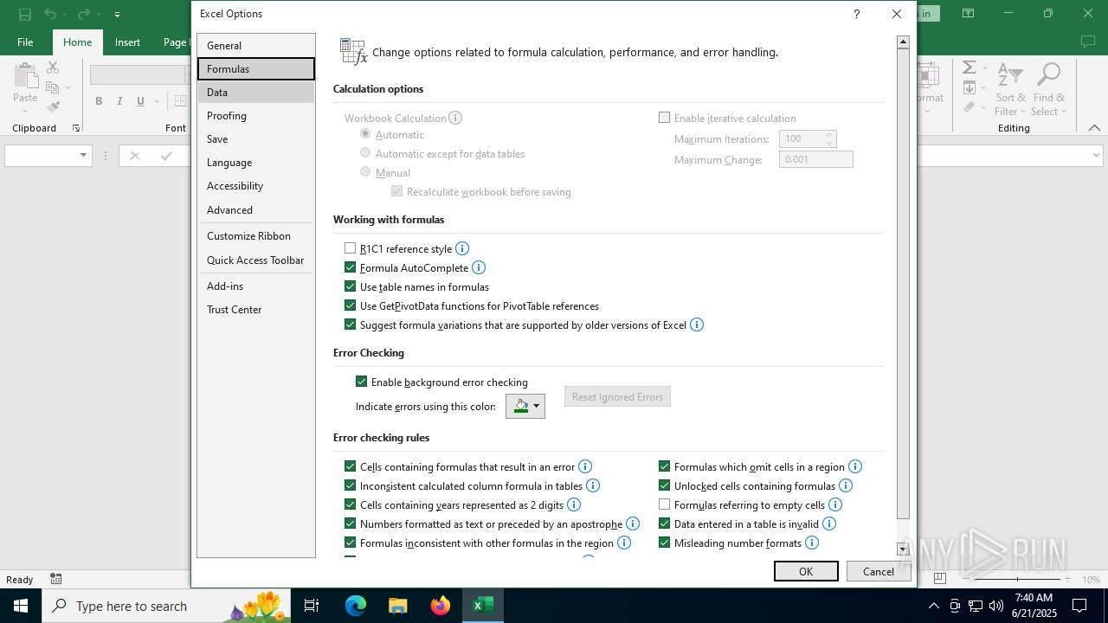
Task: Click info icon for Formulas referring to empty cells
Action: tap(835, 504)
